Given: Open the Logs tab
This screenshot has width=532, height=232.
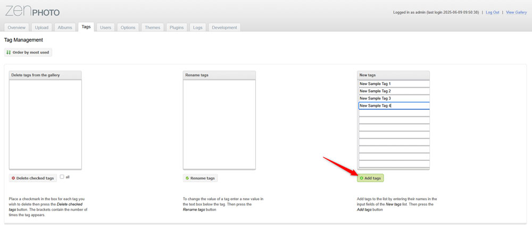Looking at the screenshot, I should [x=197, y=28].
